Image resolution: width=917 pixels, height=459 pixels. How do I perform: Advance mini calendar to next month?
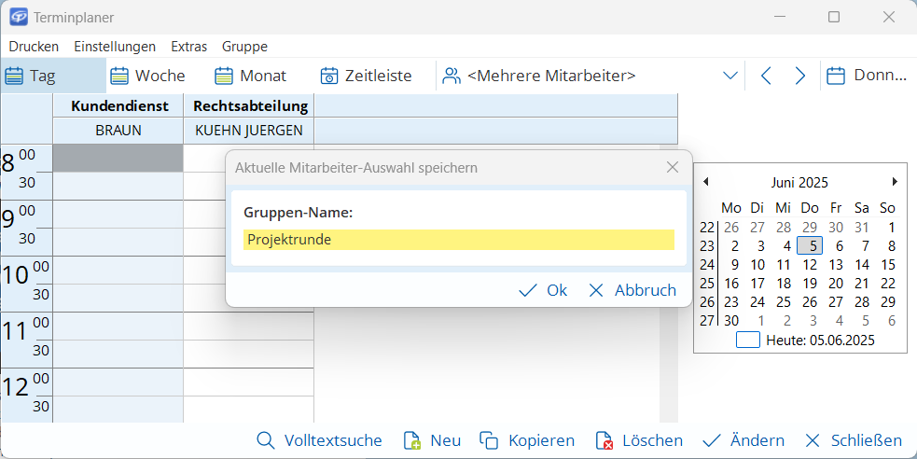pos(895,182)
